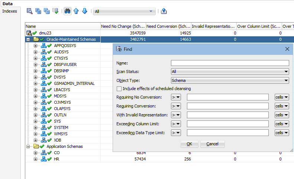Open Requiring No Conversion operator dropdown
This screenshot has width=294, height=179.
[x=176, y=97]
